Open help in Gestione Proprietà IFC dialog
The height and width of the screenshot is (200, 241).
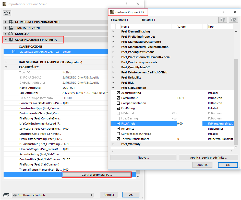coord(223,12)
